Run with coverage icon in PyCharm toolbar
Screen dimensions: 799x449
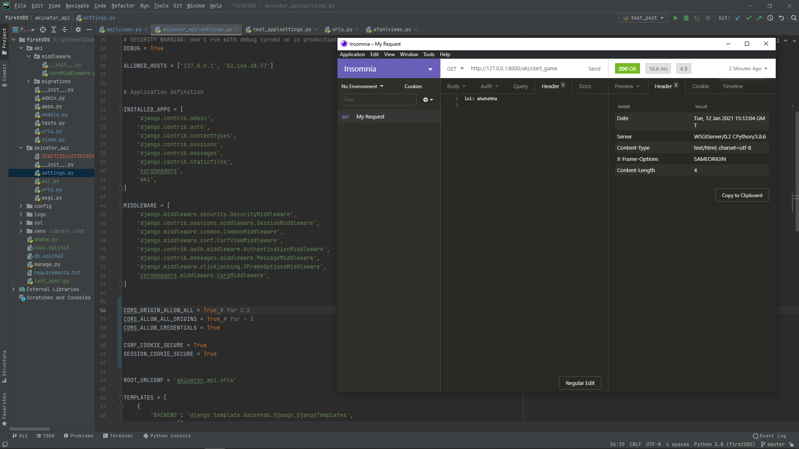tap(697, 18)
